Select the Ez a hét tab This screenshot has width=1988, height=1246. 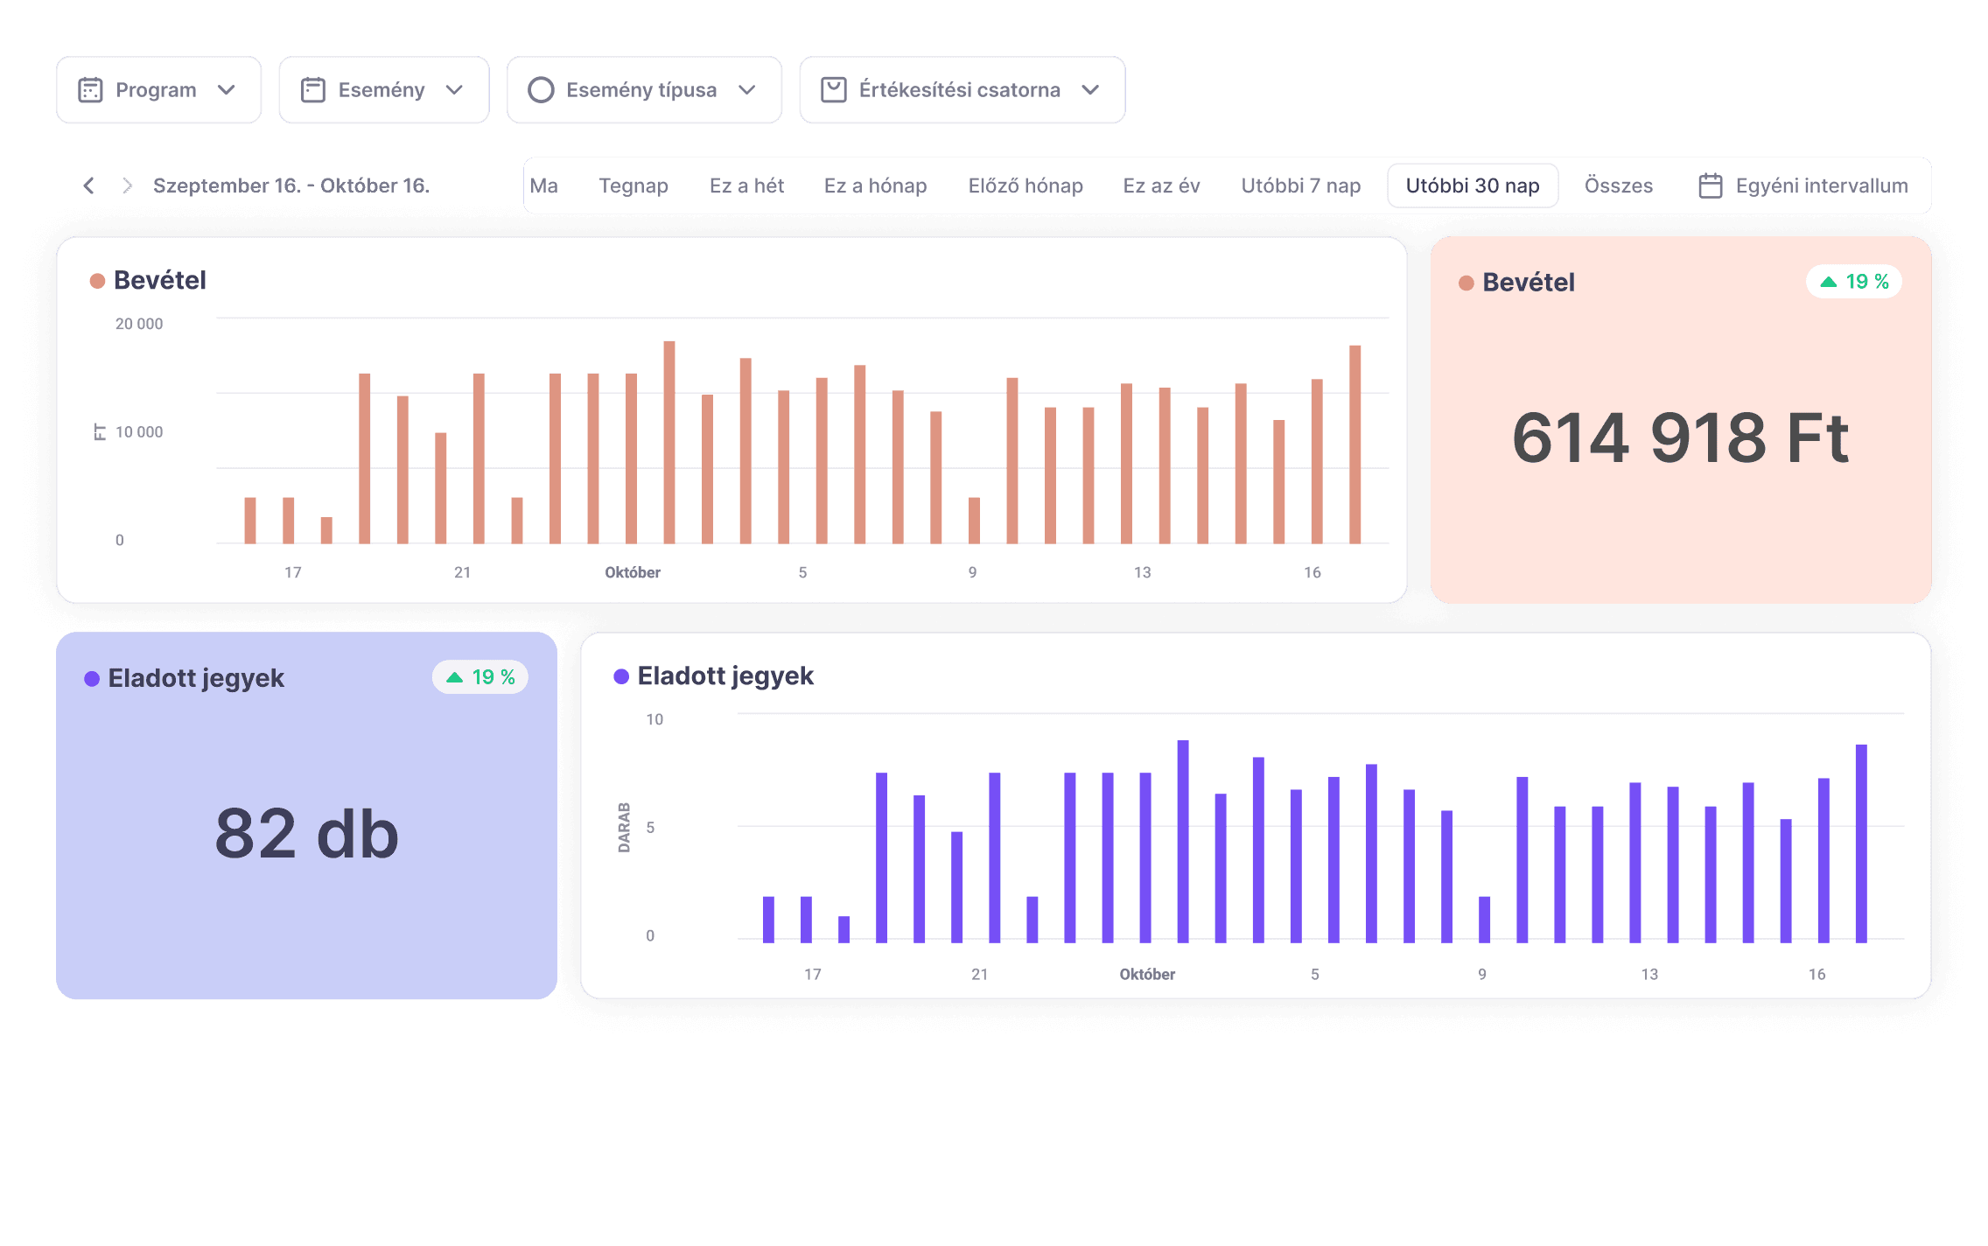[x=746, y=185]
